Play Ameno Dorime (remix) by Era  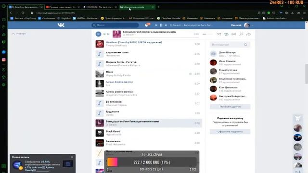click(149, 83)
